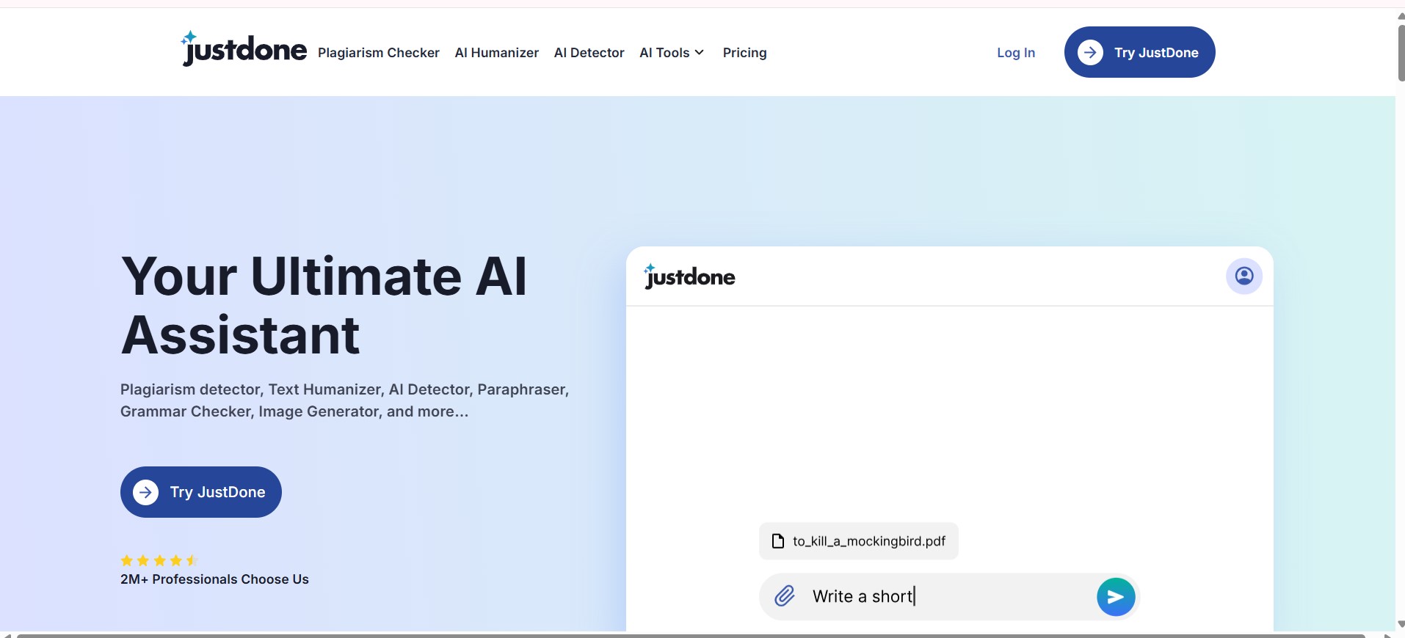Viewport: 1405px width, 638px height.
Task: Click the 'Plagiarism detector, Text Humanizer' description text
Action: pos(345,400)
